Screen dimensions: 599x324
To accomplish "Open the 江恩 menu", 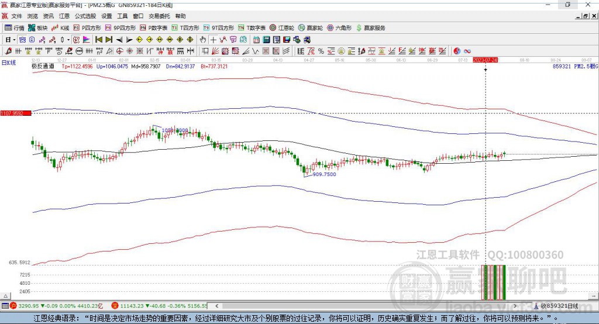I will [64, 16].
